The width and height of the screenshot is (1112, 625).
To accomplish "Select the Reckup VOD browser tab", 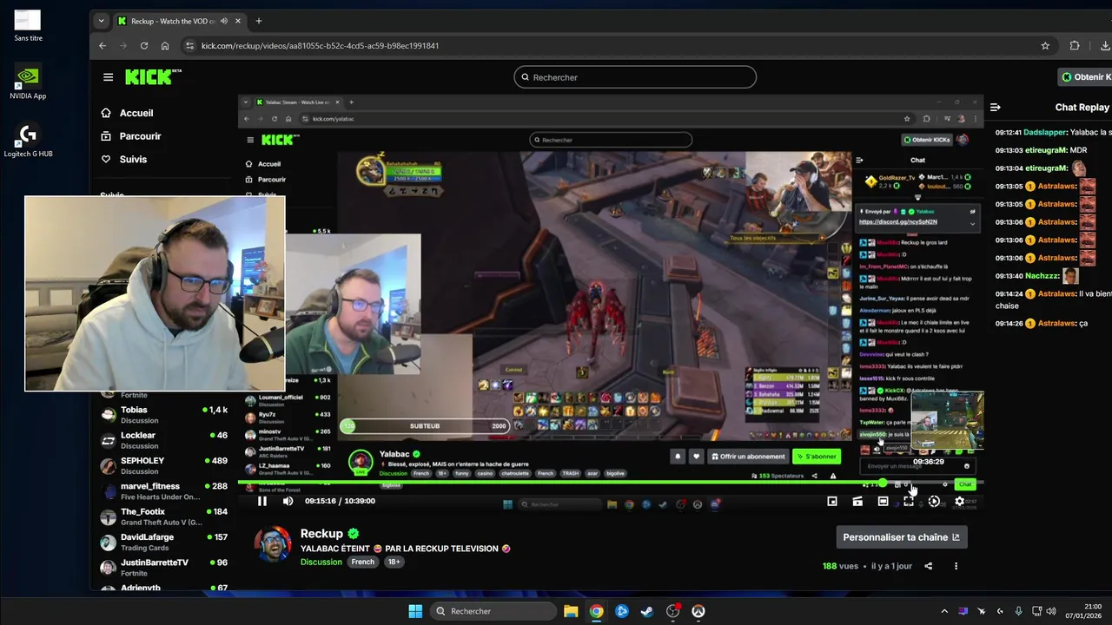I will (179, 21).
